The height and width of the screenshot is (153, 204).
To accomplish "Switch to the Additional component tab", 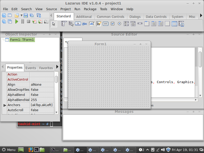I will [x=84, y=17].
